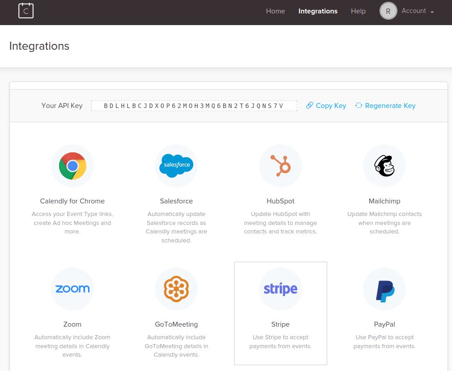Click the Salesforce cloud logo
Screen dimensions: 452x371
point(176,166)
